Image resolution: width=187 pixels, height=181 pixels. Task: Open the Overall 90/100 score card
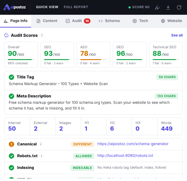click(x=21, y=55)
